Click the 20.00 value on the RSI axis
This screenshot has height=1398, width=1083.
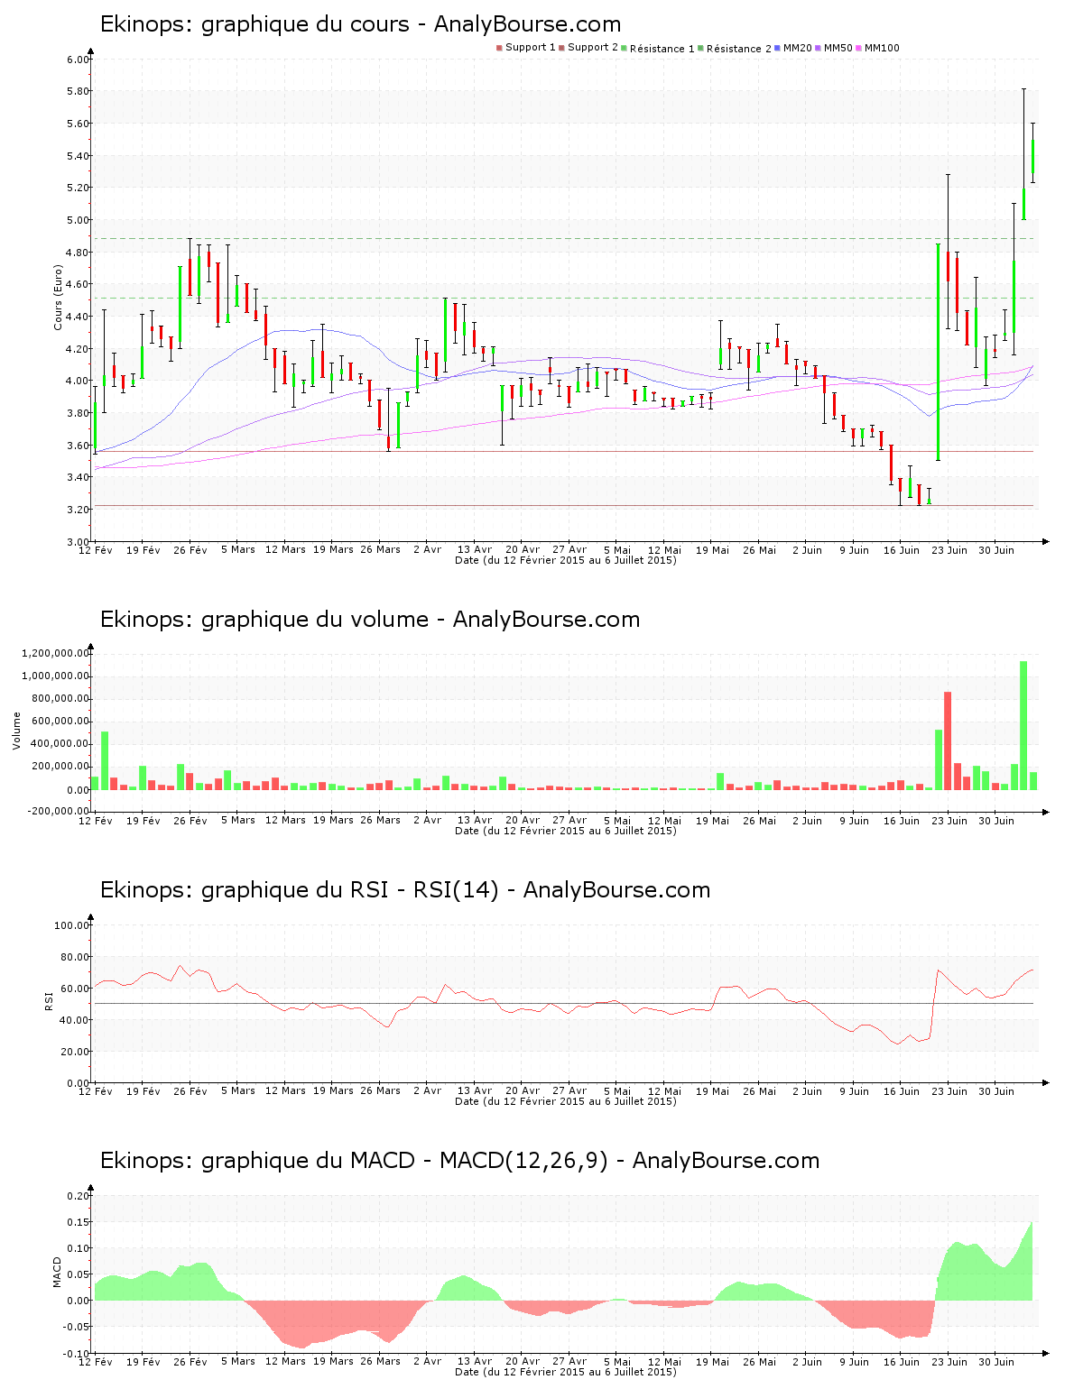(75, 1052)
